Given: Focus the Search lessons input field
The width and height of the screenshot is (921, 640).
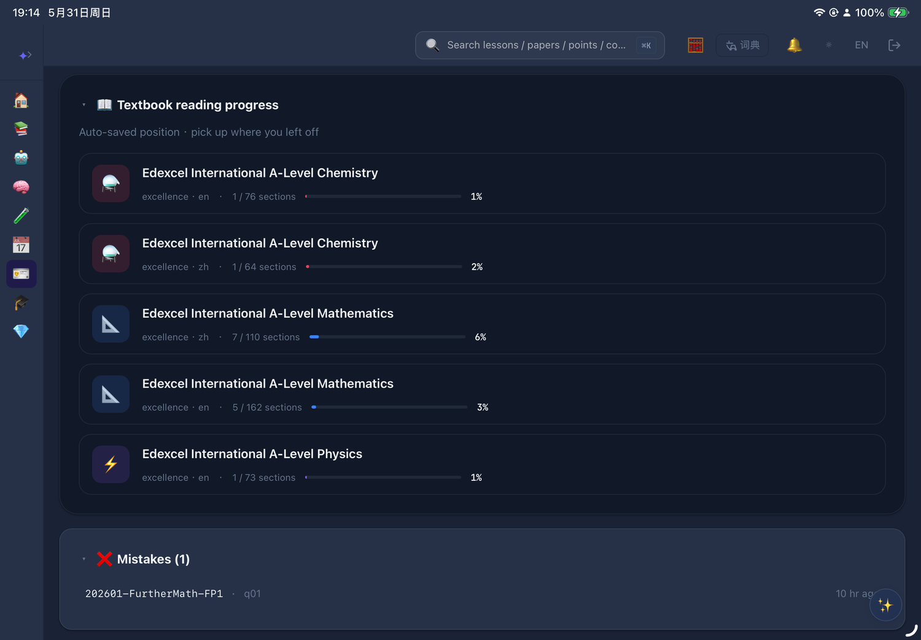Looking at the screenshot, I should [540, 45].
